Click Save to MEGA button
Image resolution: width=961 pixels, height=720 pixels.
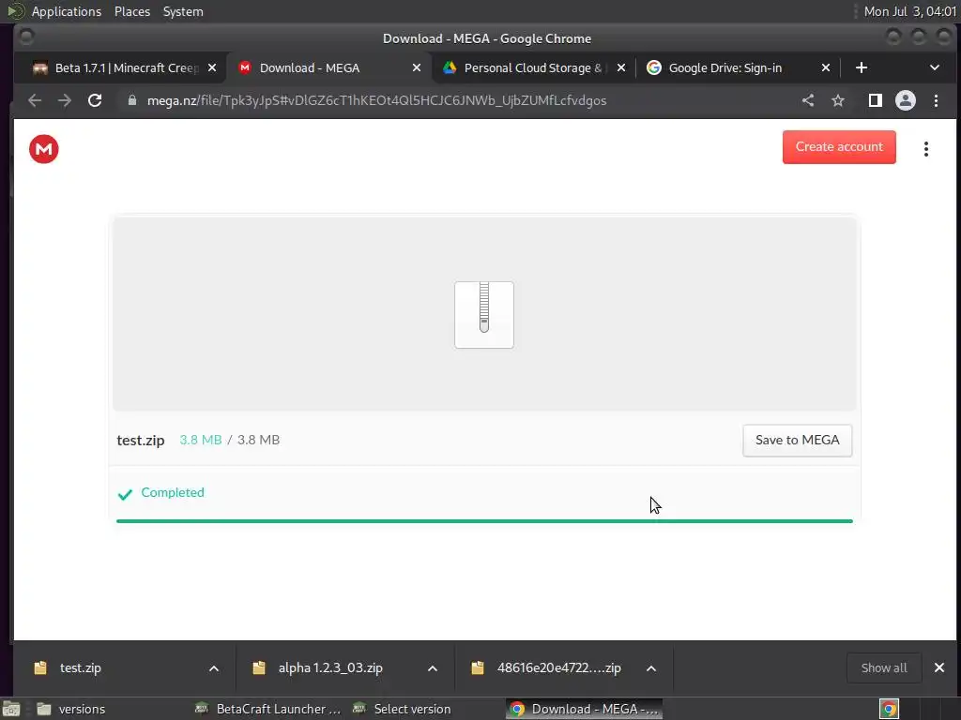798,441
